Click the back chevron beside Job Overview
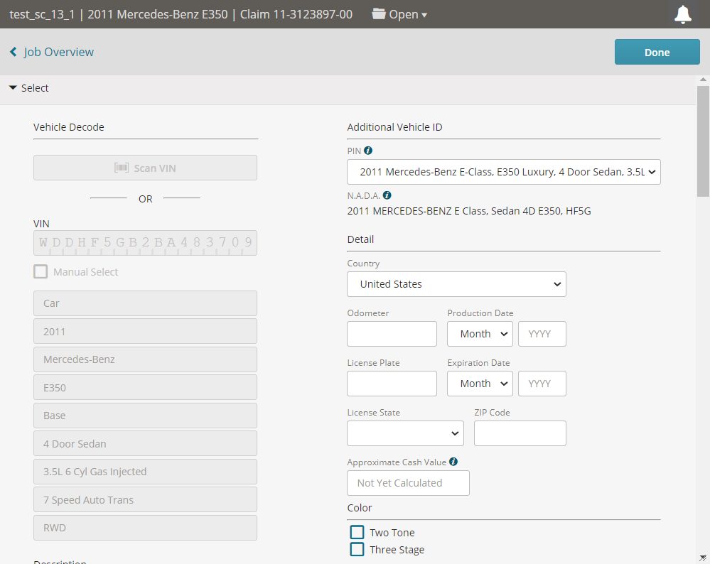The image size is (710, 564). [14, 52]
